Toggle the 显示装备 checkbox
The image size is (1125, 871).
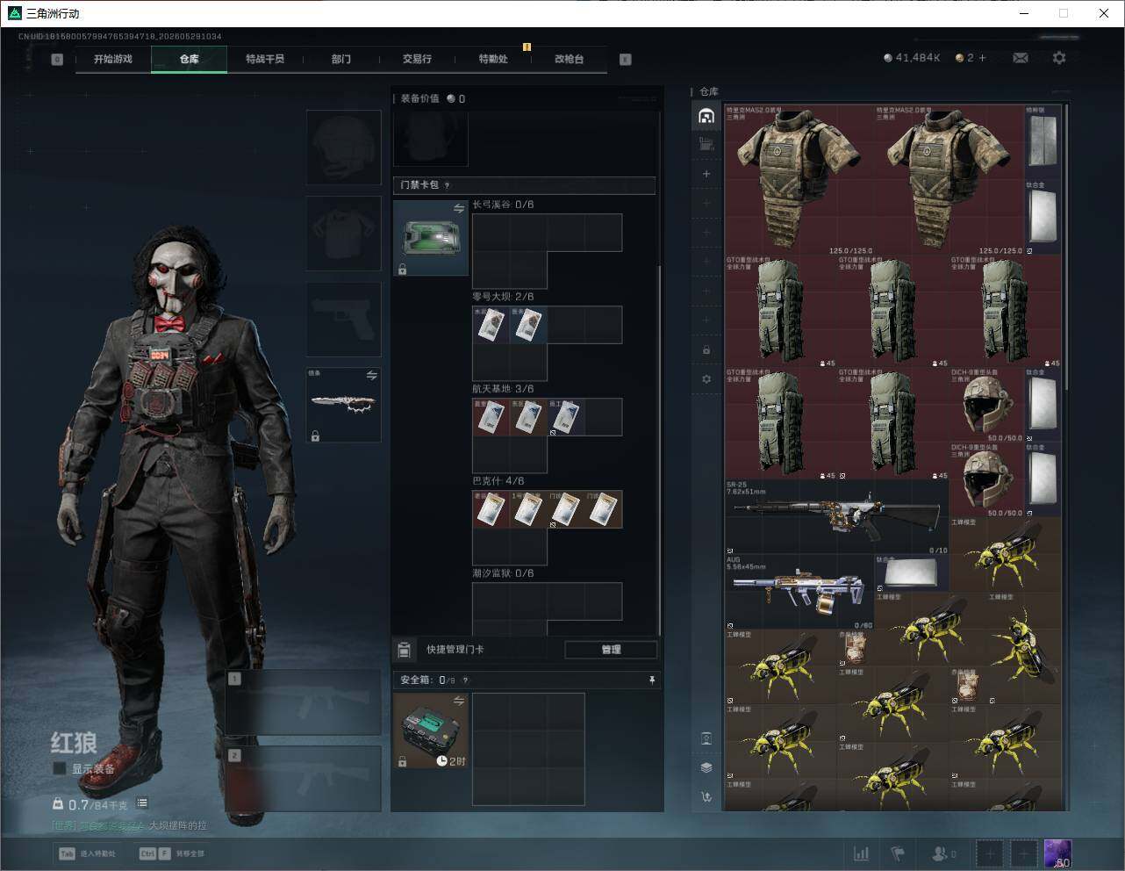(60, 768)
